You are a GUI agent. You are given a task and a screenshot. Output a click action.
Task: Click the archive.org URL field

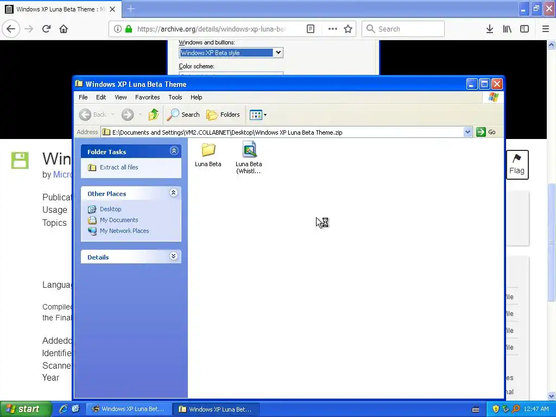coord(211,29)
